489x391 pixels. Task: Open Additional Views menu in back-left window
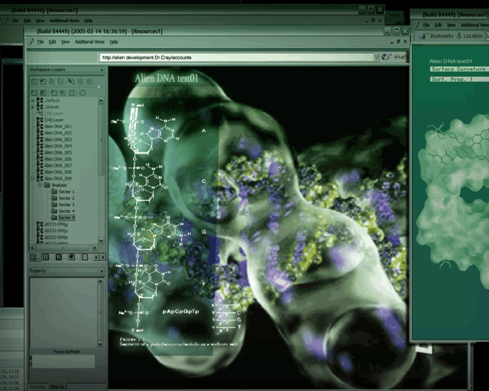(64, 21)
